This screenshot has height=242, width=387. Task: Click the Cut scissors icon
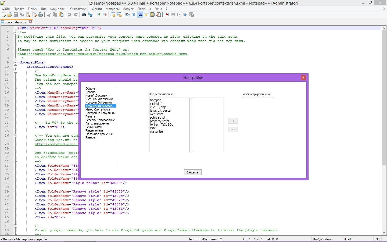[49, 15]
